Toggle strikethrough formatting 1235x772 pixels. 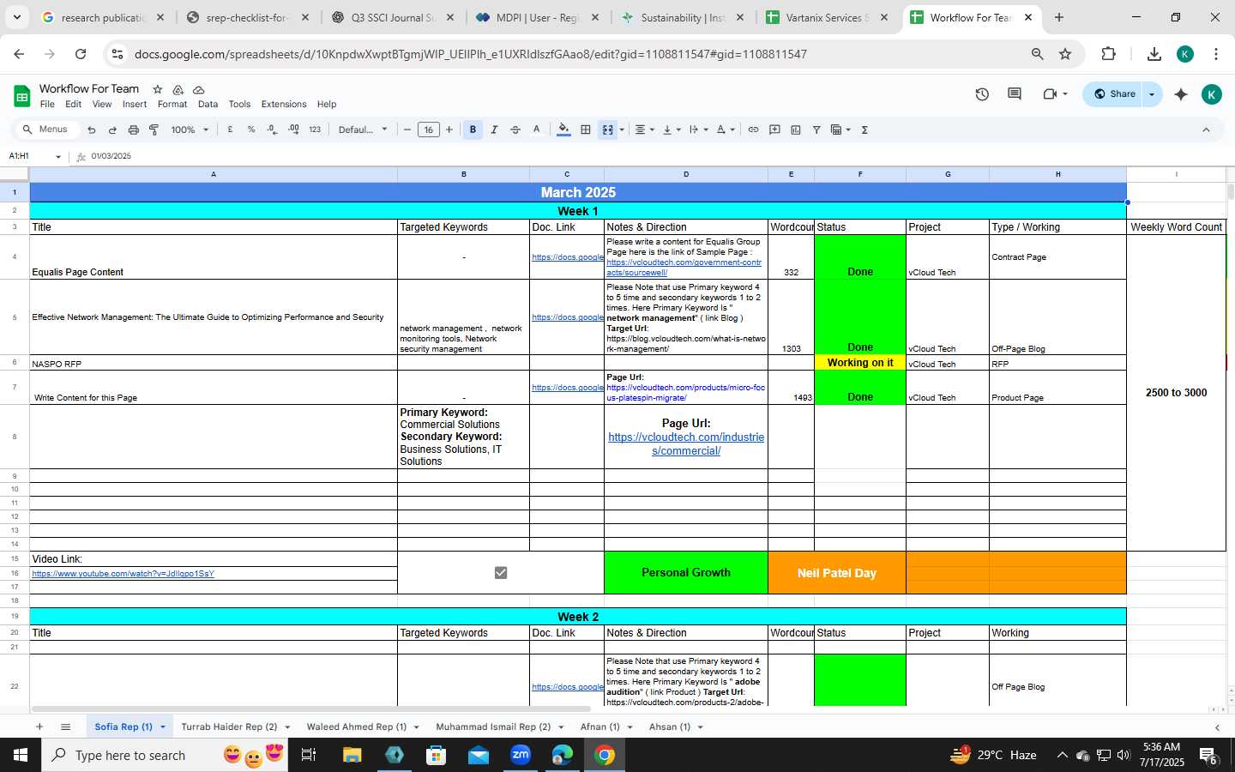(515, 130)
